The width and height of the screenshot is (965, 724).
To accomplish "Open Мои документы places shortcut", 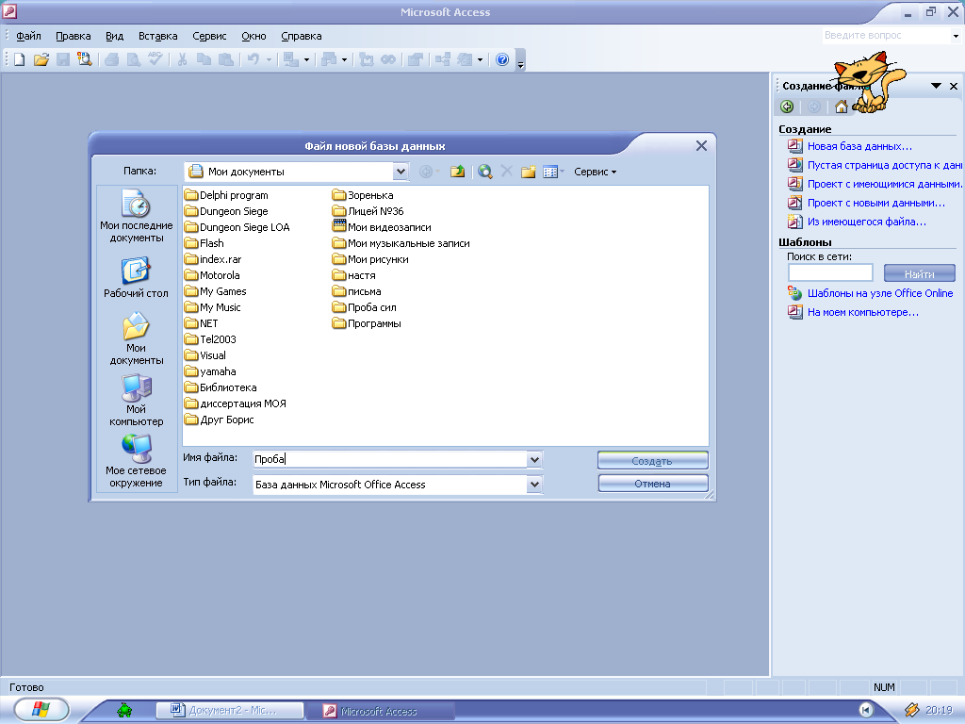I will point(136,338).
